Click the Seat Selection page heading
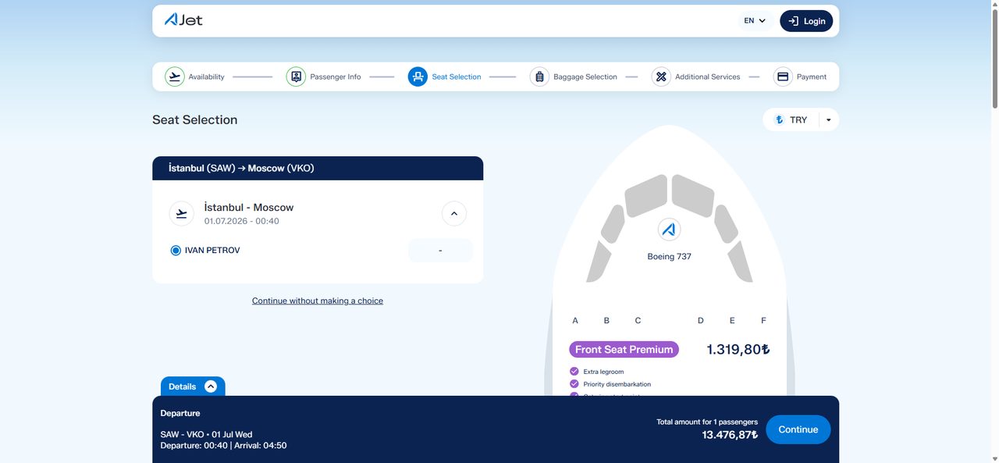The width and height of the screenshot is (999, 463). [195, 119]
